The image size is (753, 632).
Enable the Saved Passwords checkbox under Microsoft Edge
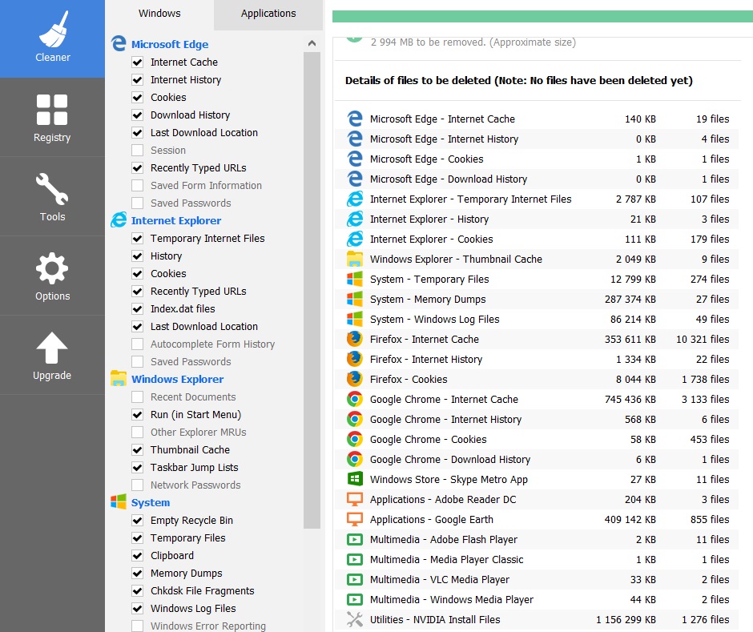pyautogui.click(x=137, y=203)
